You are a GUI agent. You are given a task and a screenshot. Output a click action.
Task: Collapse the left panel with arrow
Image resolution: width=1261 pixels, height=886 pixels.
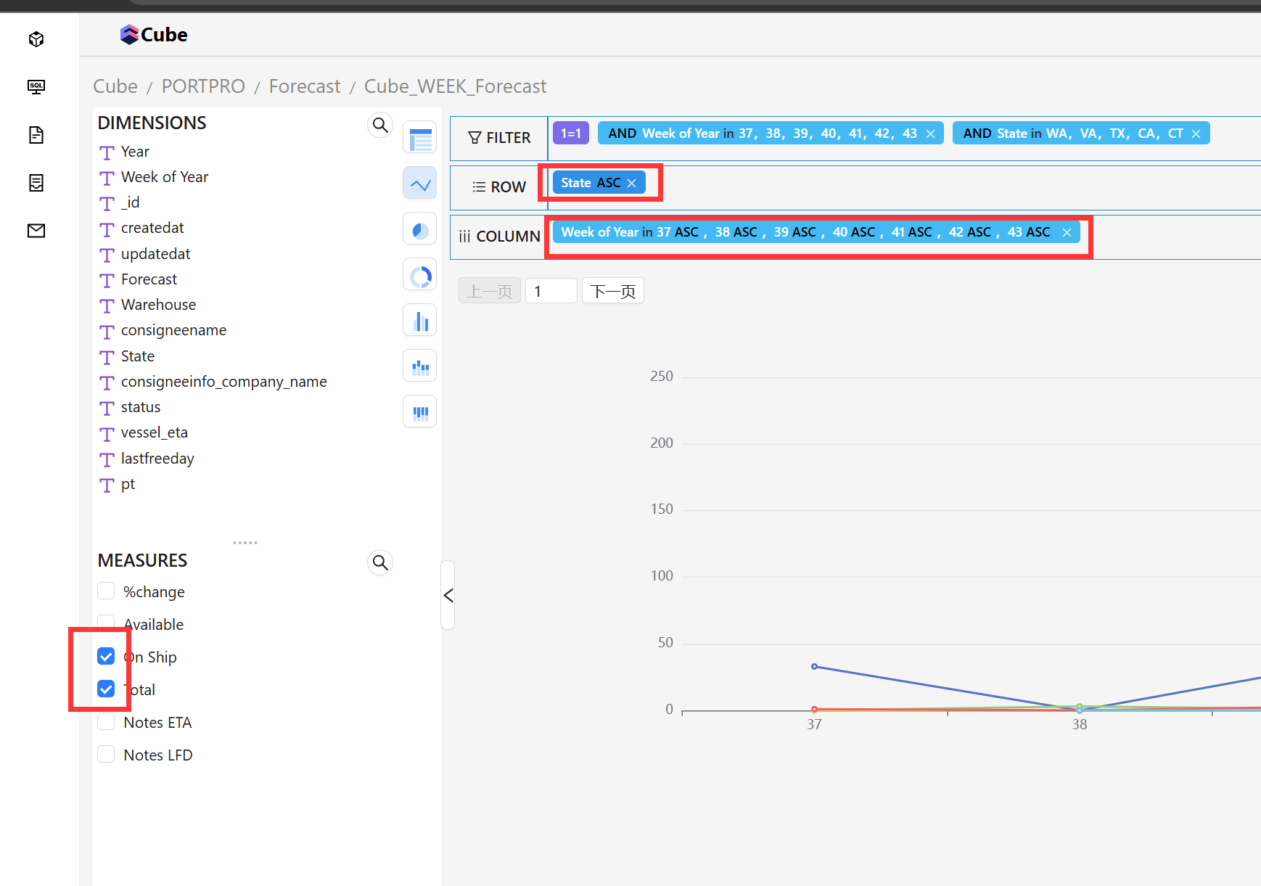pos(448,595)
